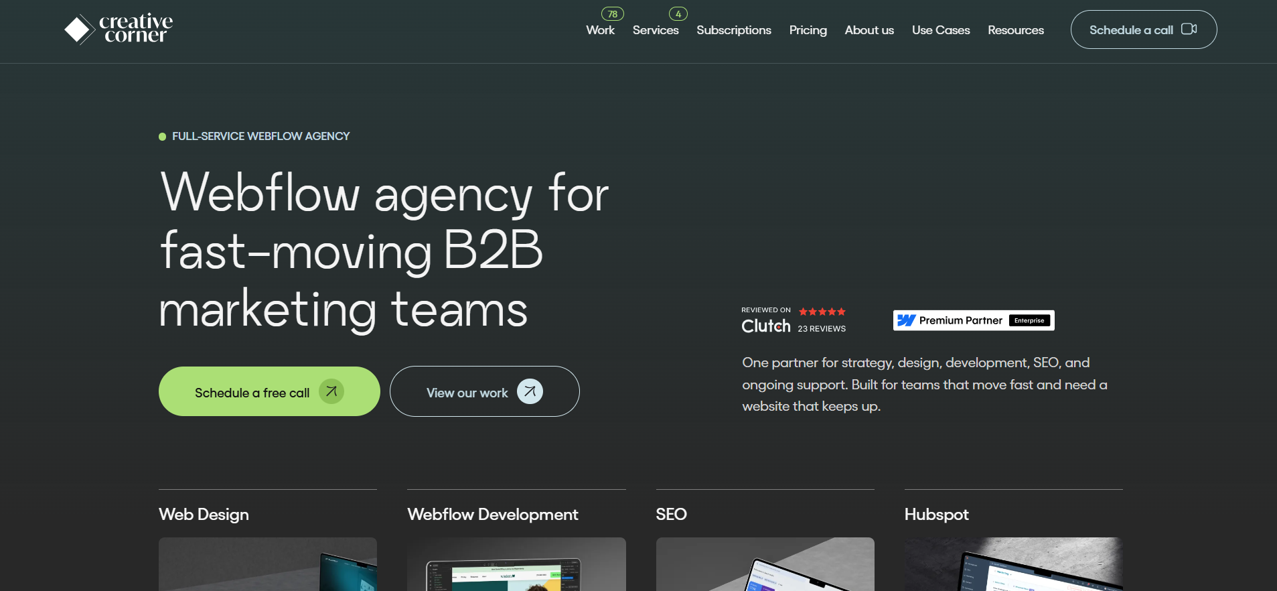Open the Clutch reviews link
1277x591 pixels.
[x=794, y=320]
